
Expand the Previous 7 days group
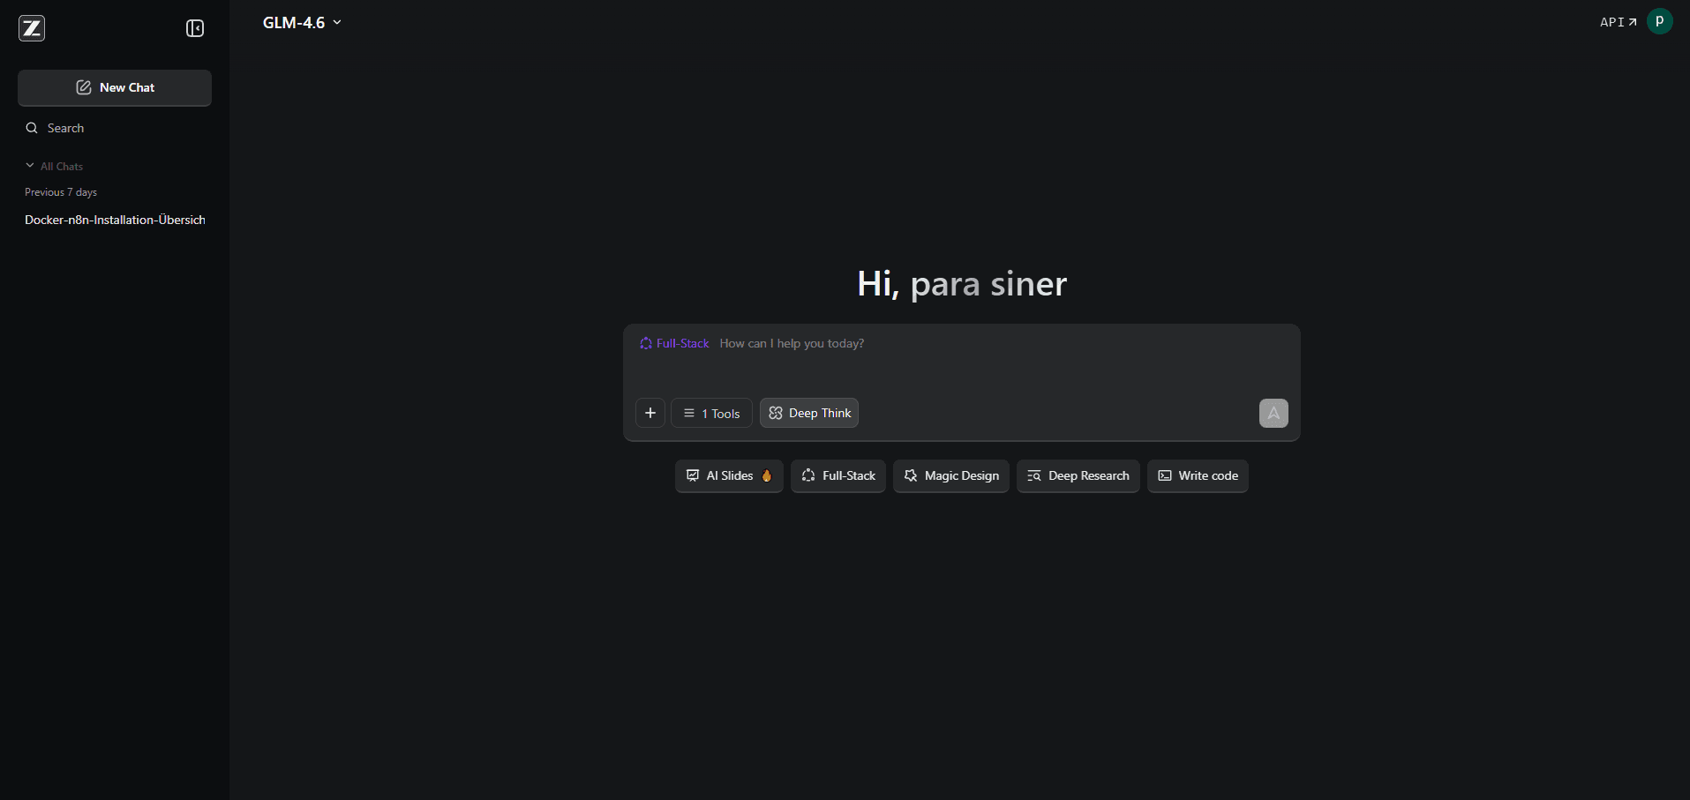click(x=60, y=191)
